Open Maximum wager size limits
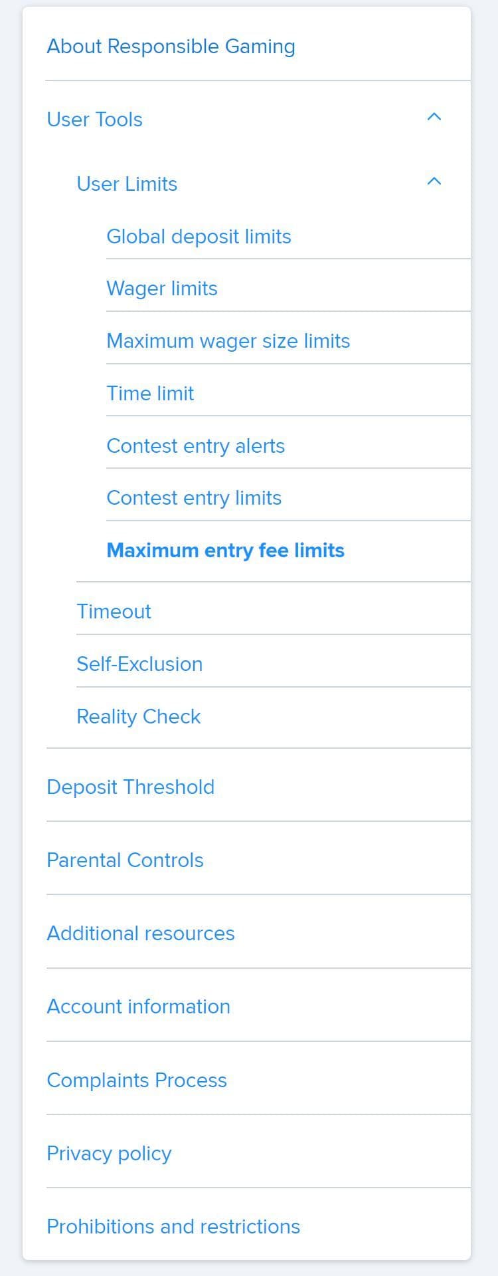 point(228,341)
